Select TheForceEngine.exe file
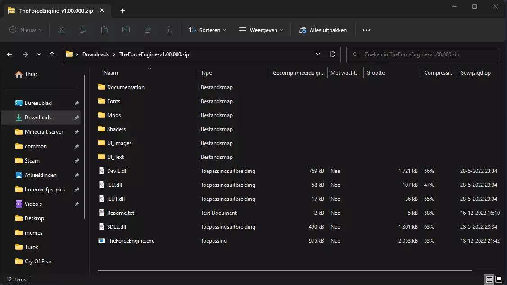Image resolution: width=507 pixels, height=285 pixels. (131, 241)
